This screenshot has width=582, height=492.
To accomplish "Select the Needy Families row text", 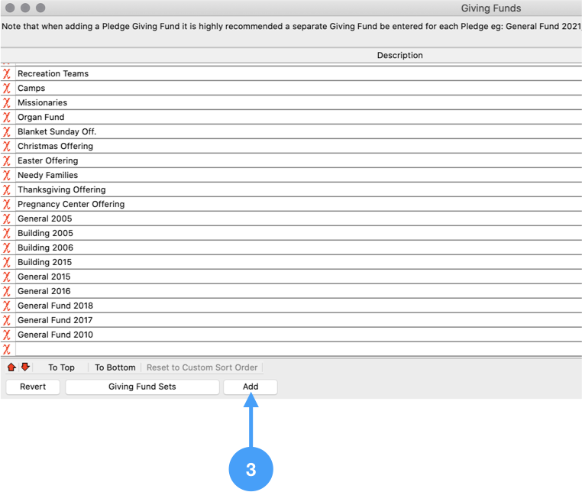I will [48, 175].
